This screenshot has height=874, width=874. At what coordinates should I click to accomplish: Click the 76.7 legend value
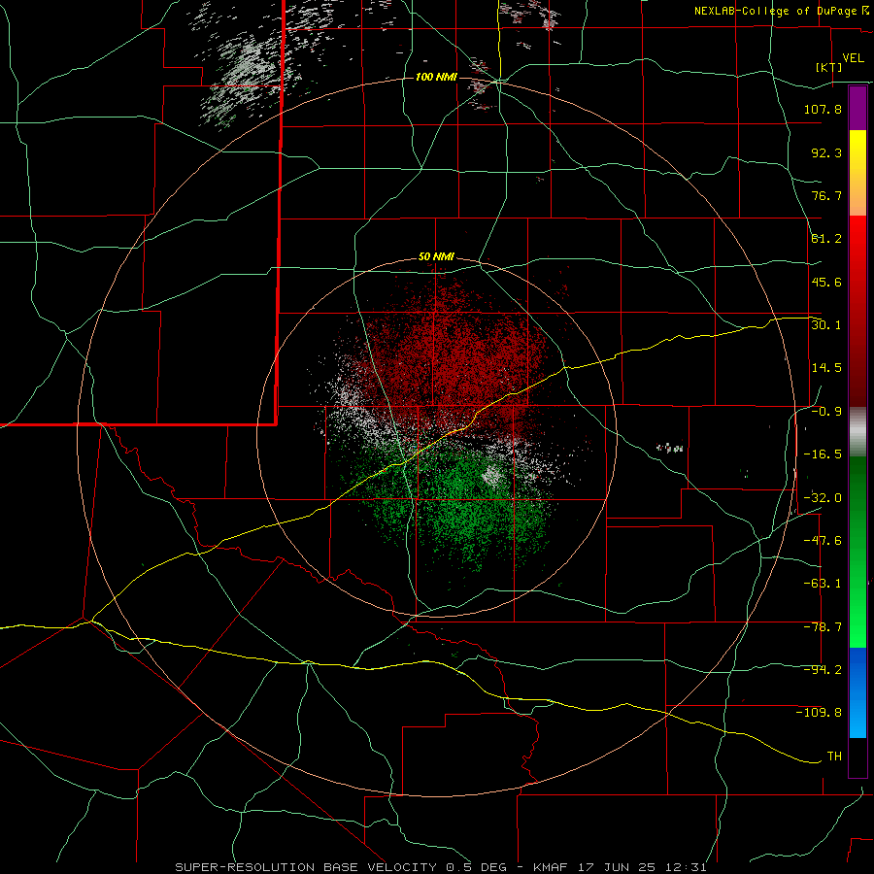[826, 195]
